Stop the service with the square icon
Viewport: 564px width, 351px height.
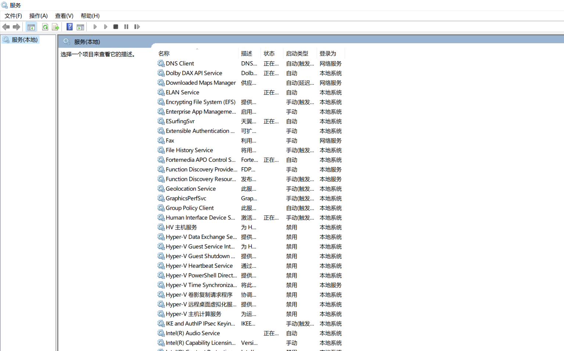coord(115,26)
